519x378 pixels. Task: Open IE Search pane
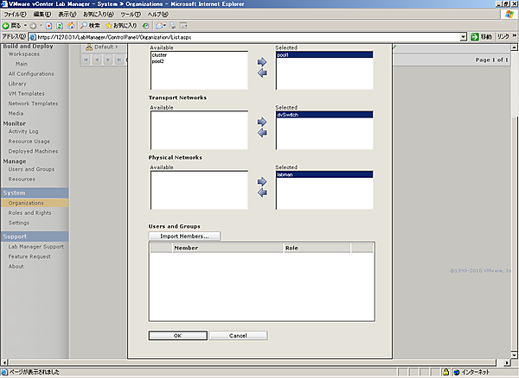pos(90,26)
